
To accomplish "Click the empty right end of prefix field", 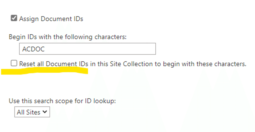I will click(143, 49).
